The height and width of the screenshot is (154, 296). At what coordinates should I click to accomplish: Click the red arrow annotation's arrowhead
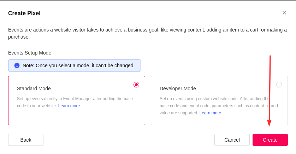coord(269,123)
